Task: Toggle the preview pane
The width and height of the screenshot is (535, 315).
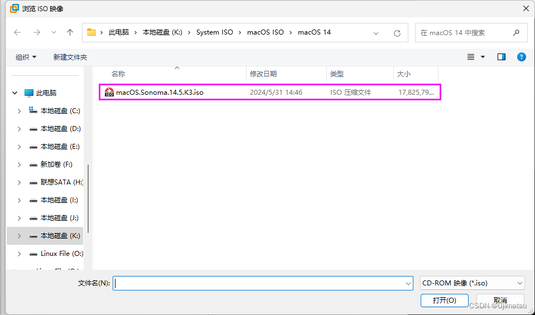Action: pyautogui.click(x=501, y=57)
